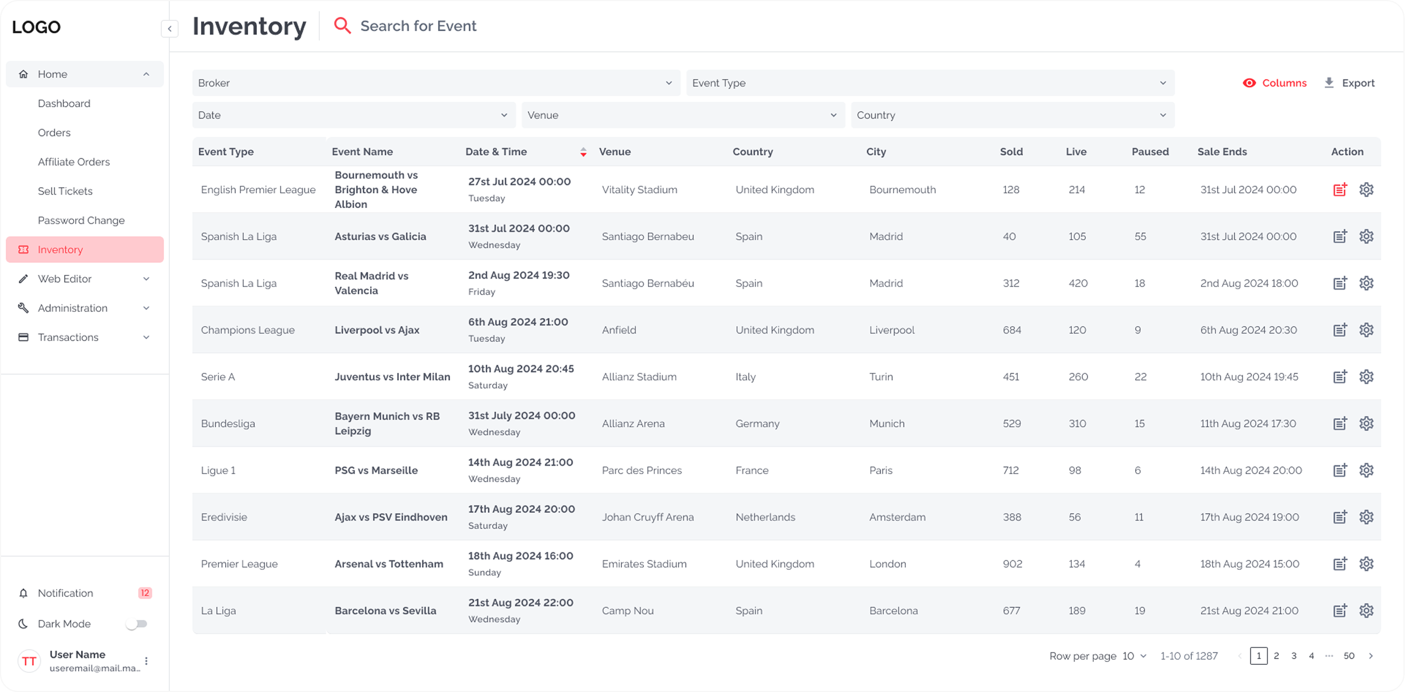
Task: Toggle column visibility with the Columns eye
Action: click(1250, 83)
